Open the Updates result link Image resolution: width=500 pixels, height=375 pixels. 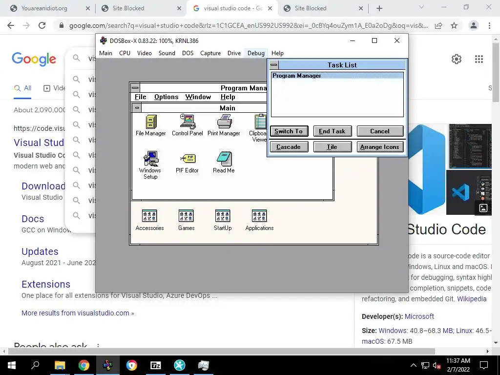[40, 251]
